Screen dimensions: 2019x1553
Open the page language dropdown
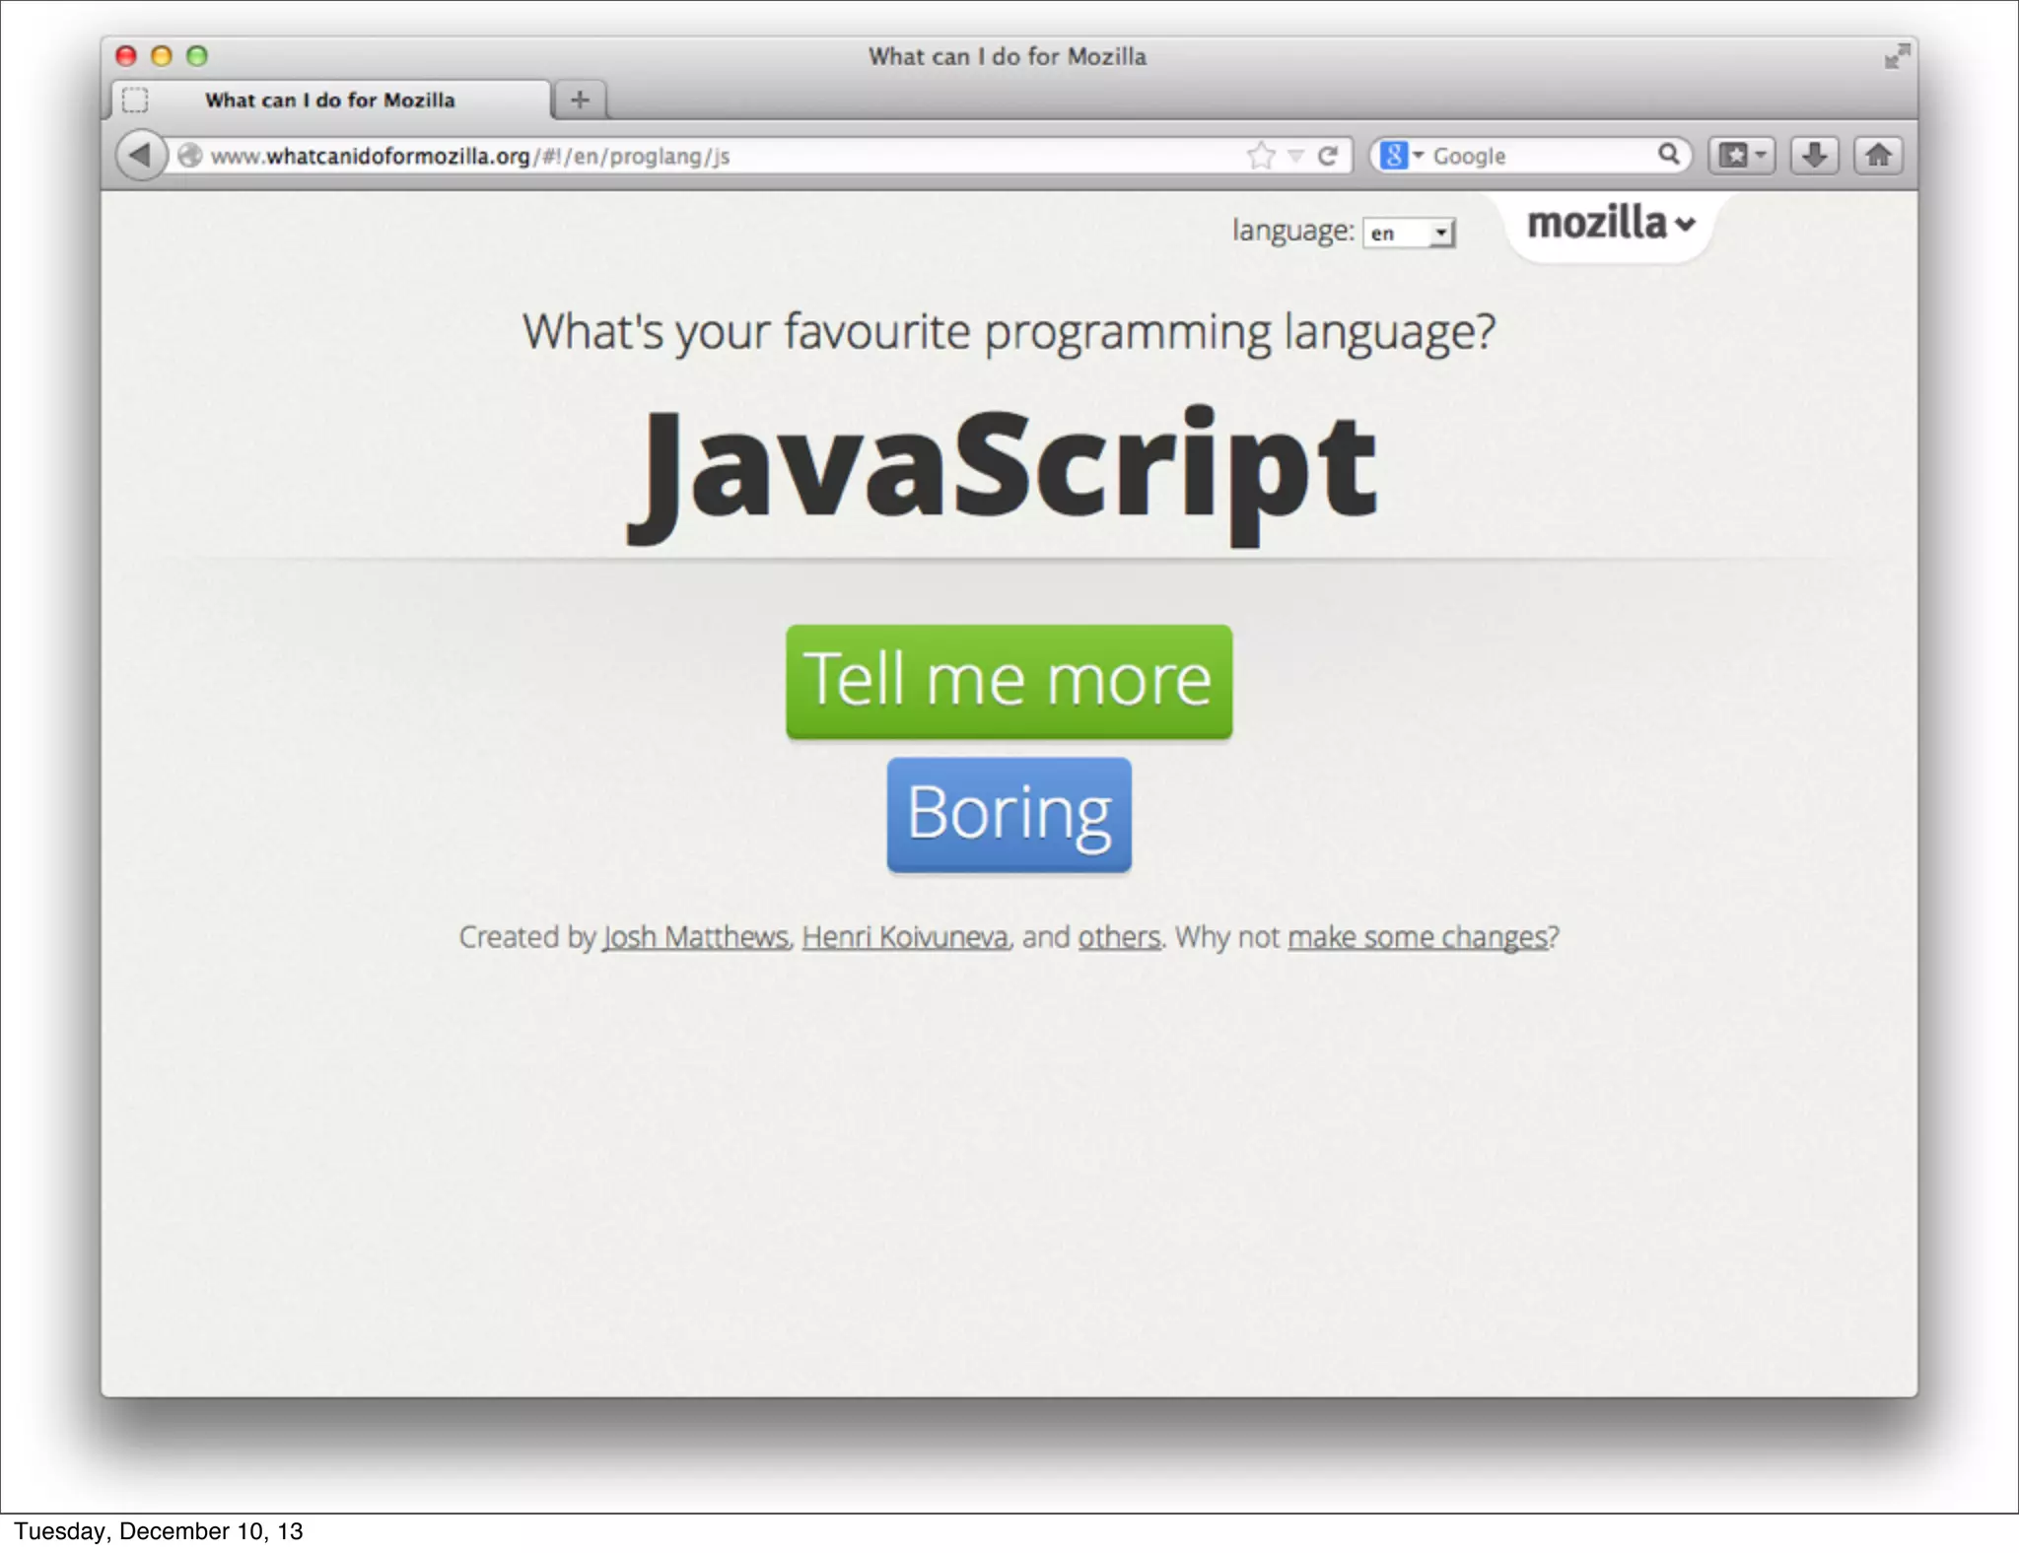point(1409,233)
